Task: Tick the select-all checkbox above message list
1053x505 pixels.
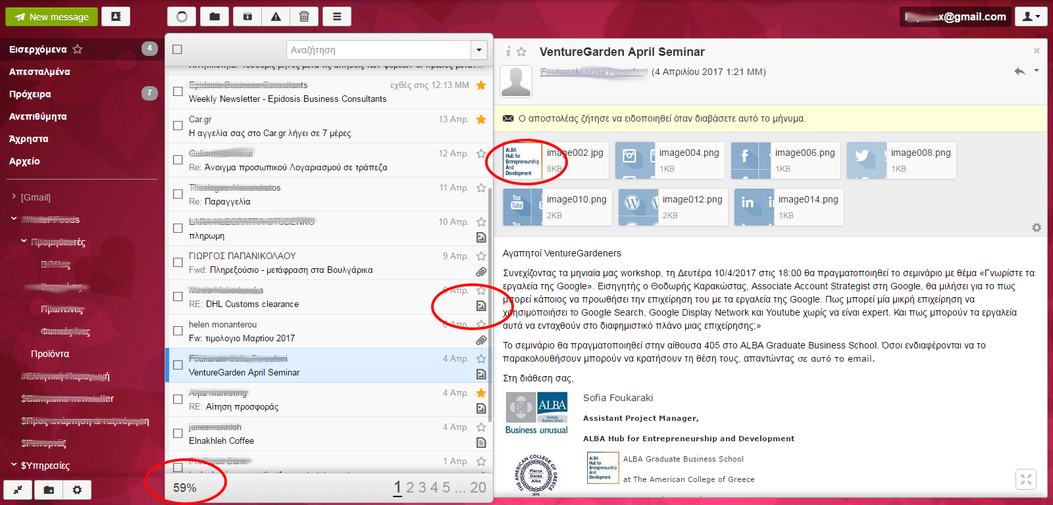Action: click(177, 49)
